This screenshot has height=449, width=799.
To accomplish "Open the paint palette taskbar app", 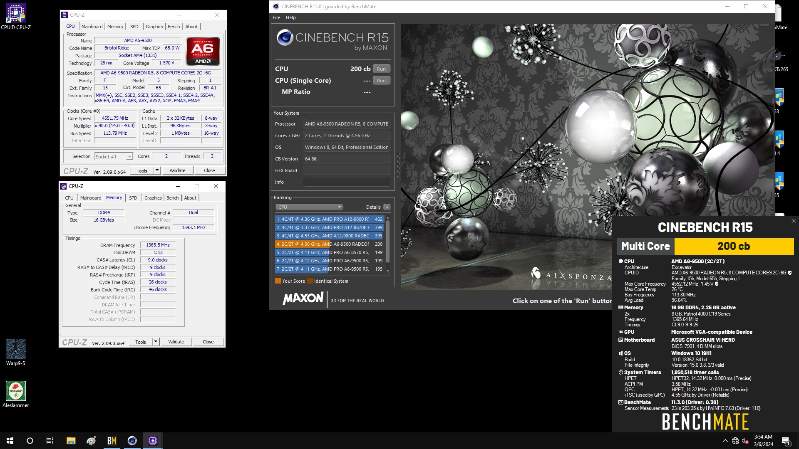I will click(92, 441).
